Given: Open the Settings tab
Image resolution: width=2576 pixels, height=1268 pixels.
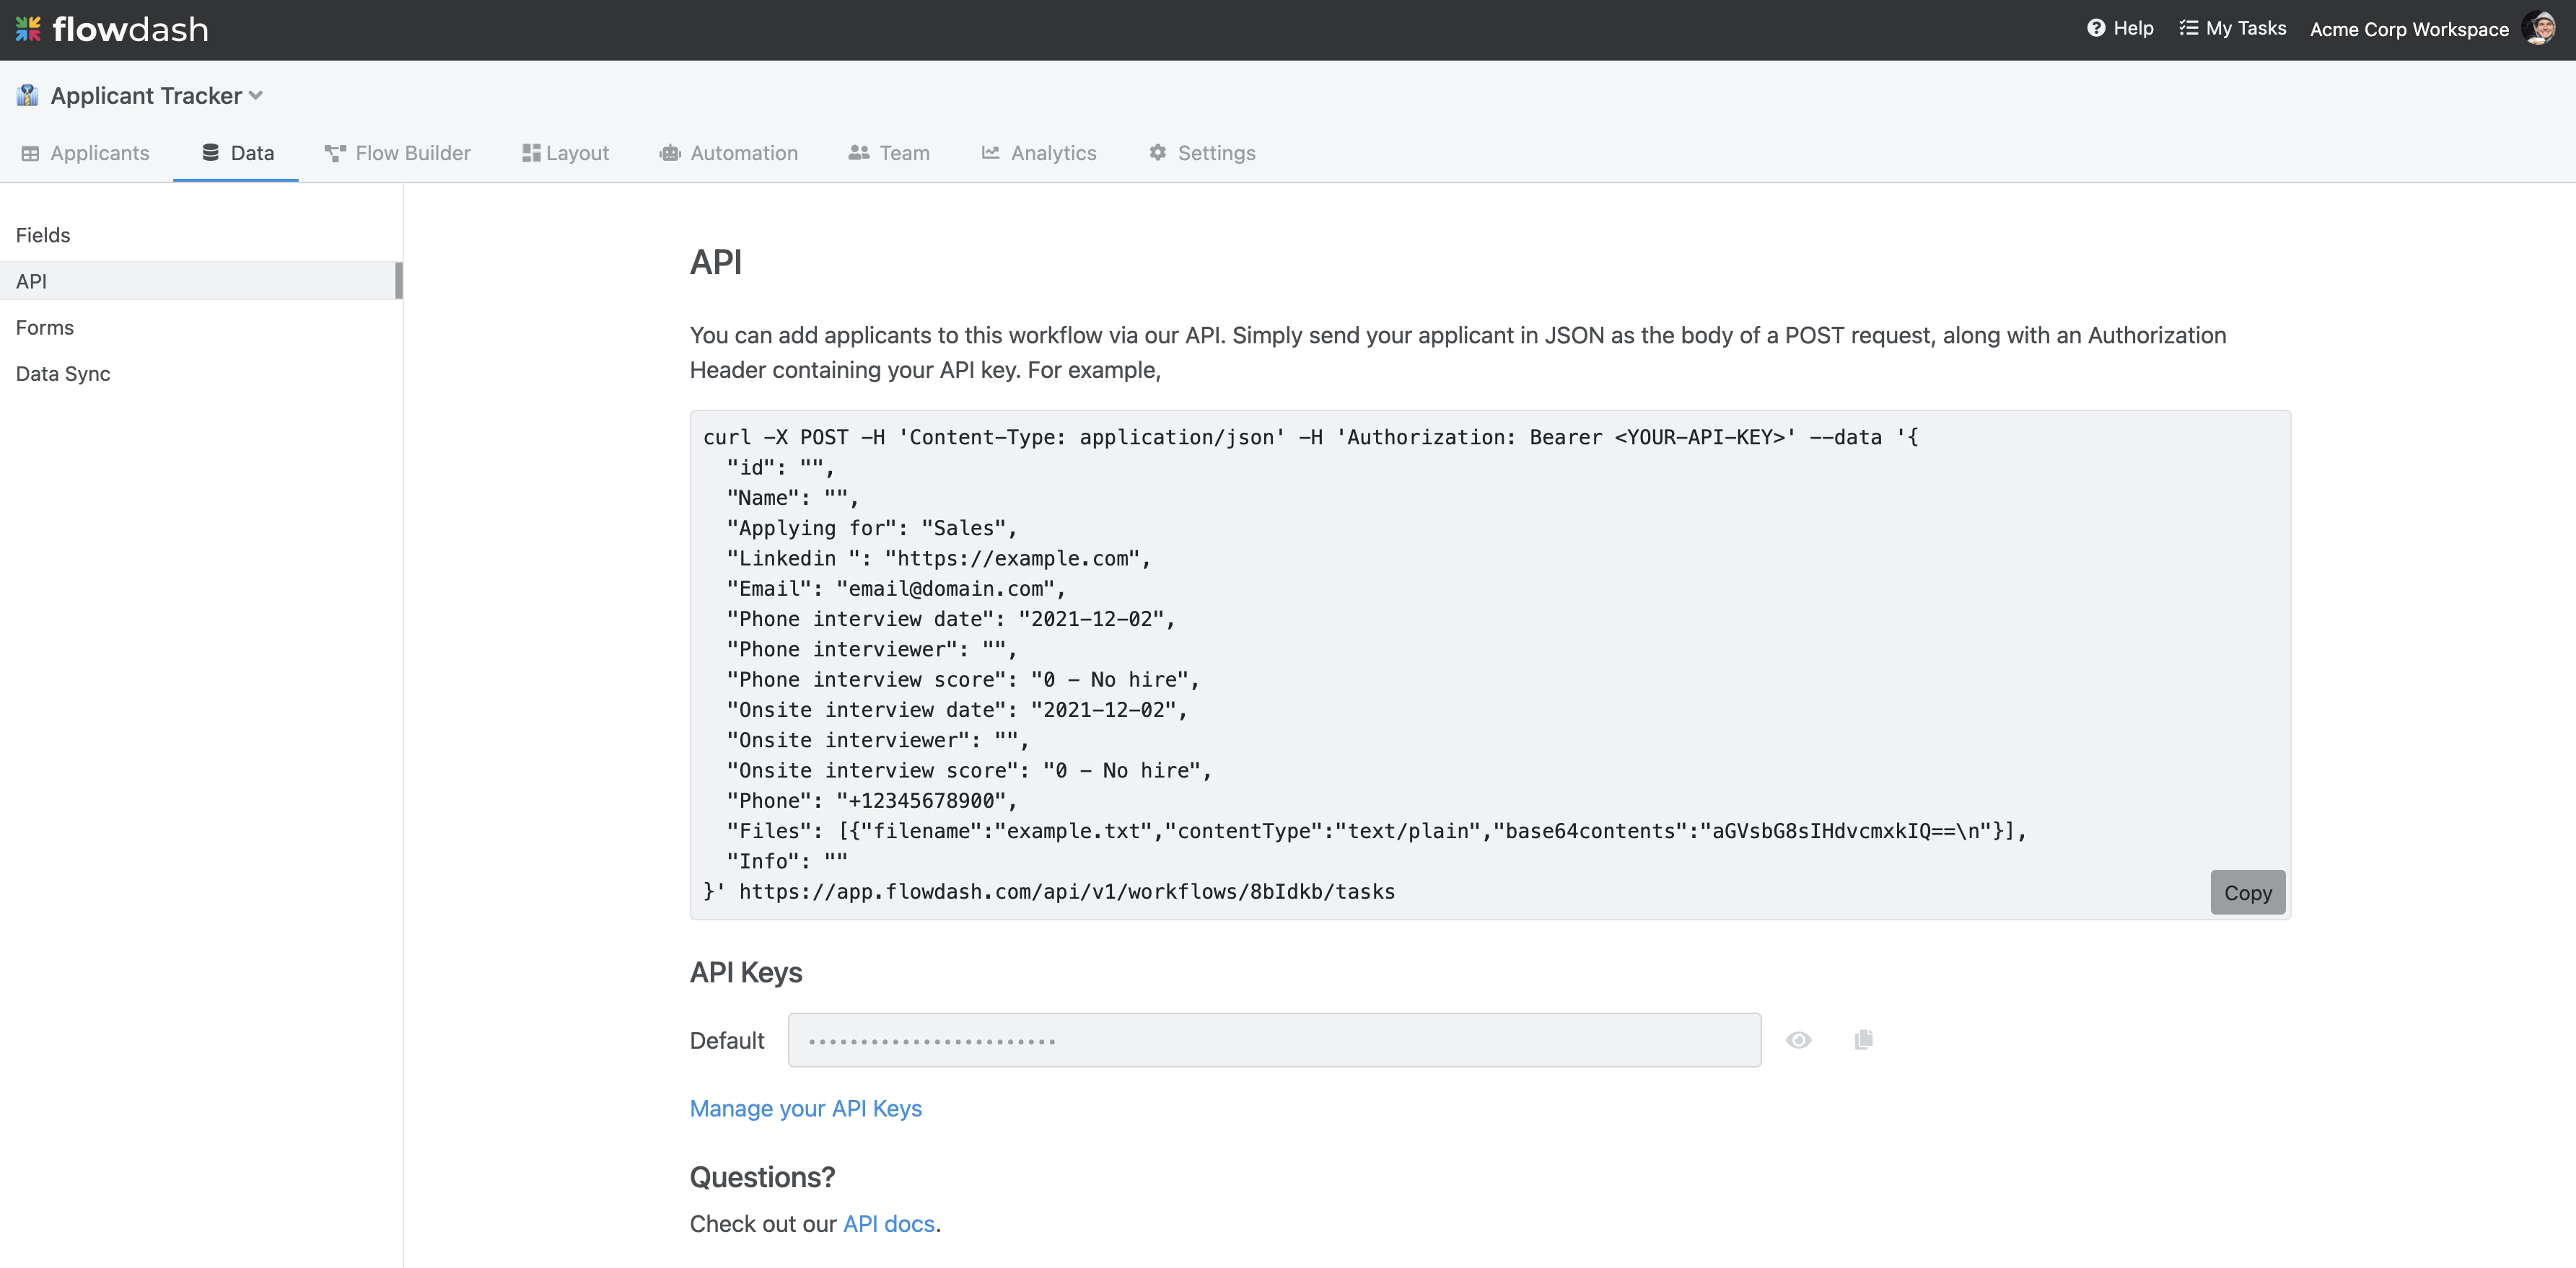Looking at the screenshot, I should [1202, 153].
